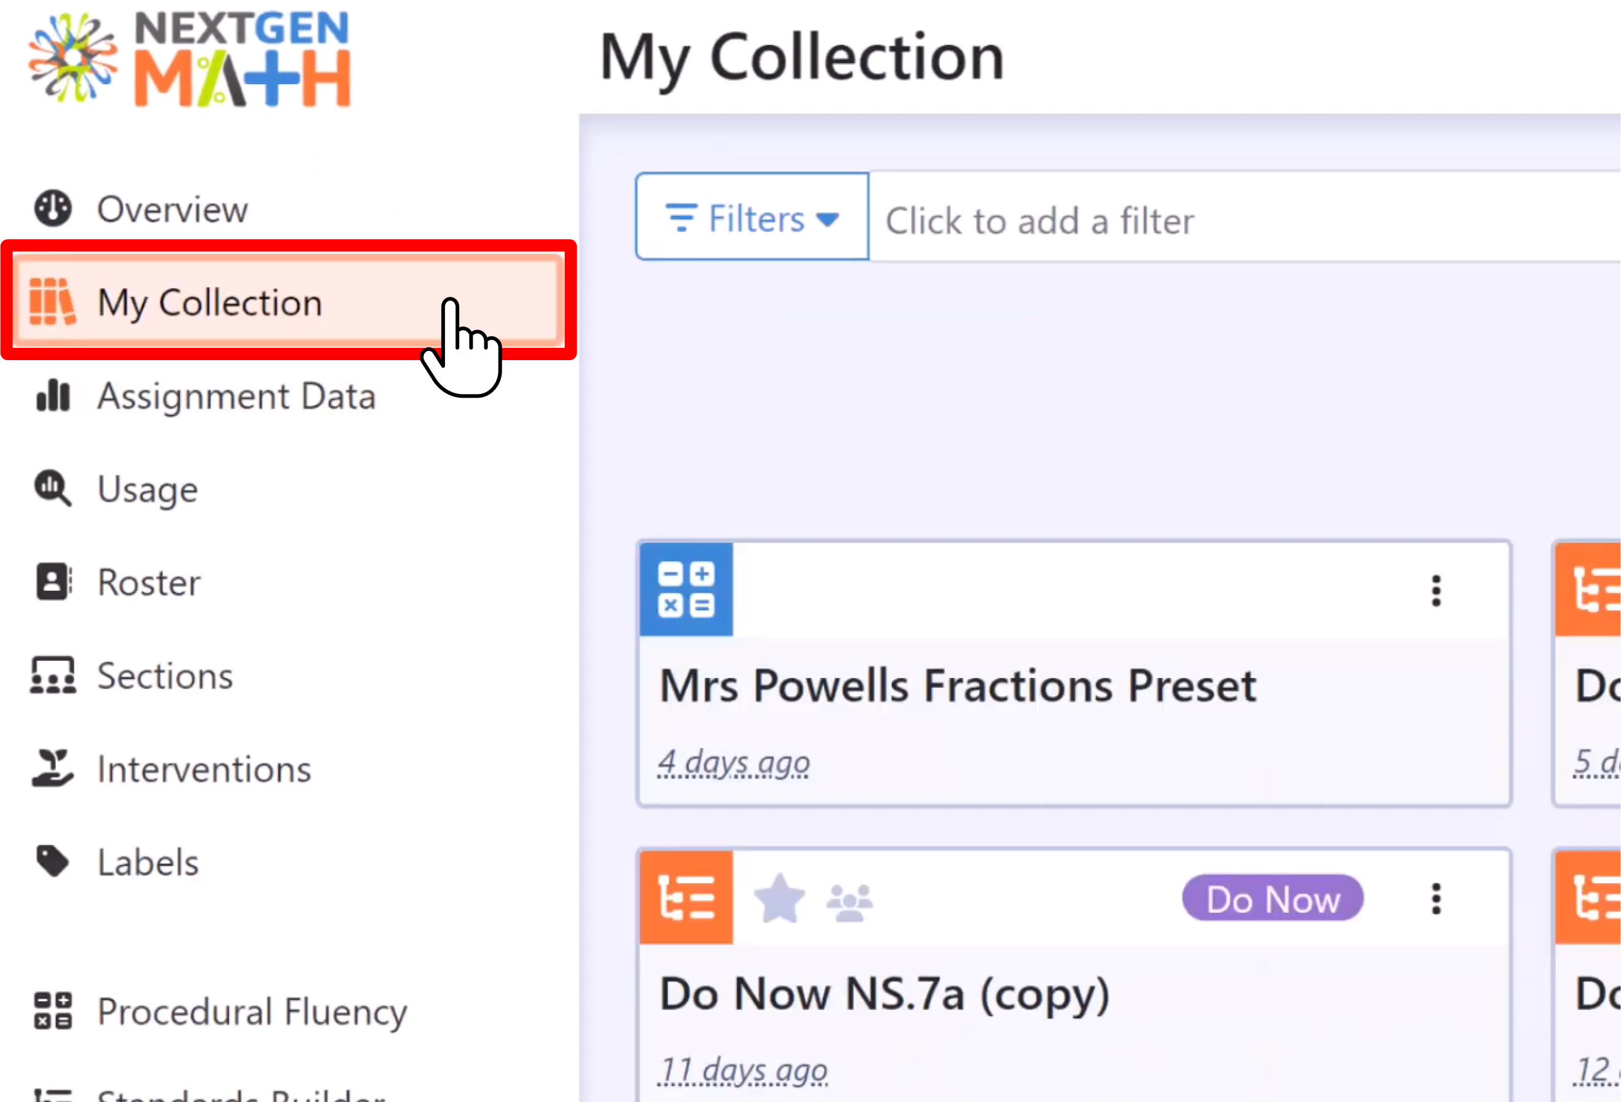The height and width of the screenshot is (1102, 1621).
Task: Open the three-dot menu on Do Now NS.7a (copy)
Action: click(1435, 899)
